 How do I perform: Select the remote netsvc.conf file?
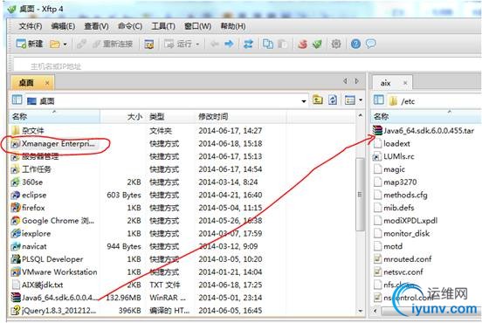click(398, 272)
